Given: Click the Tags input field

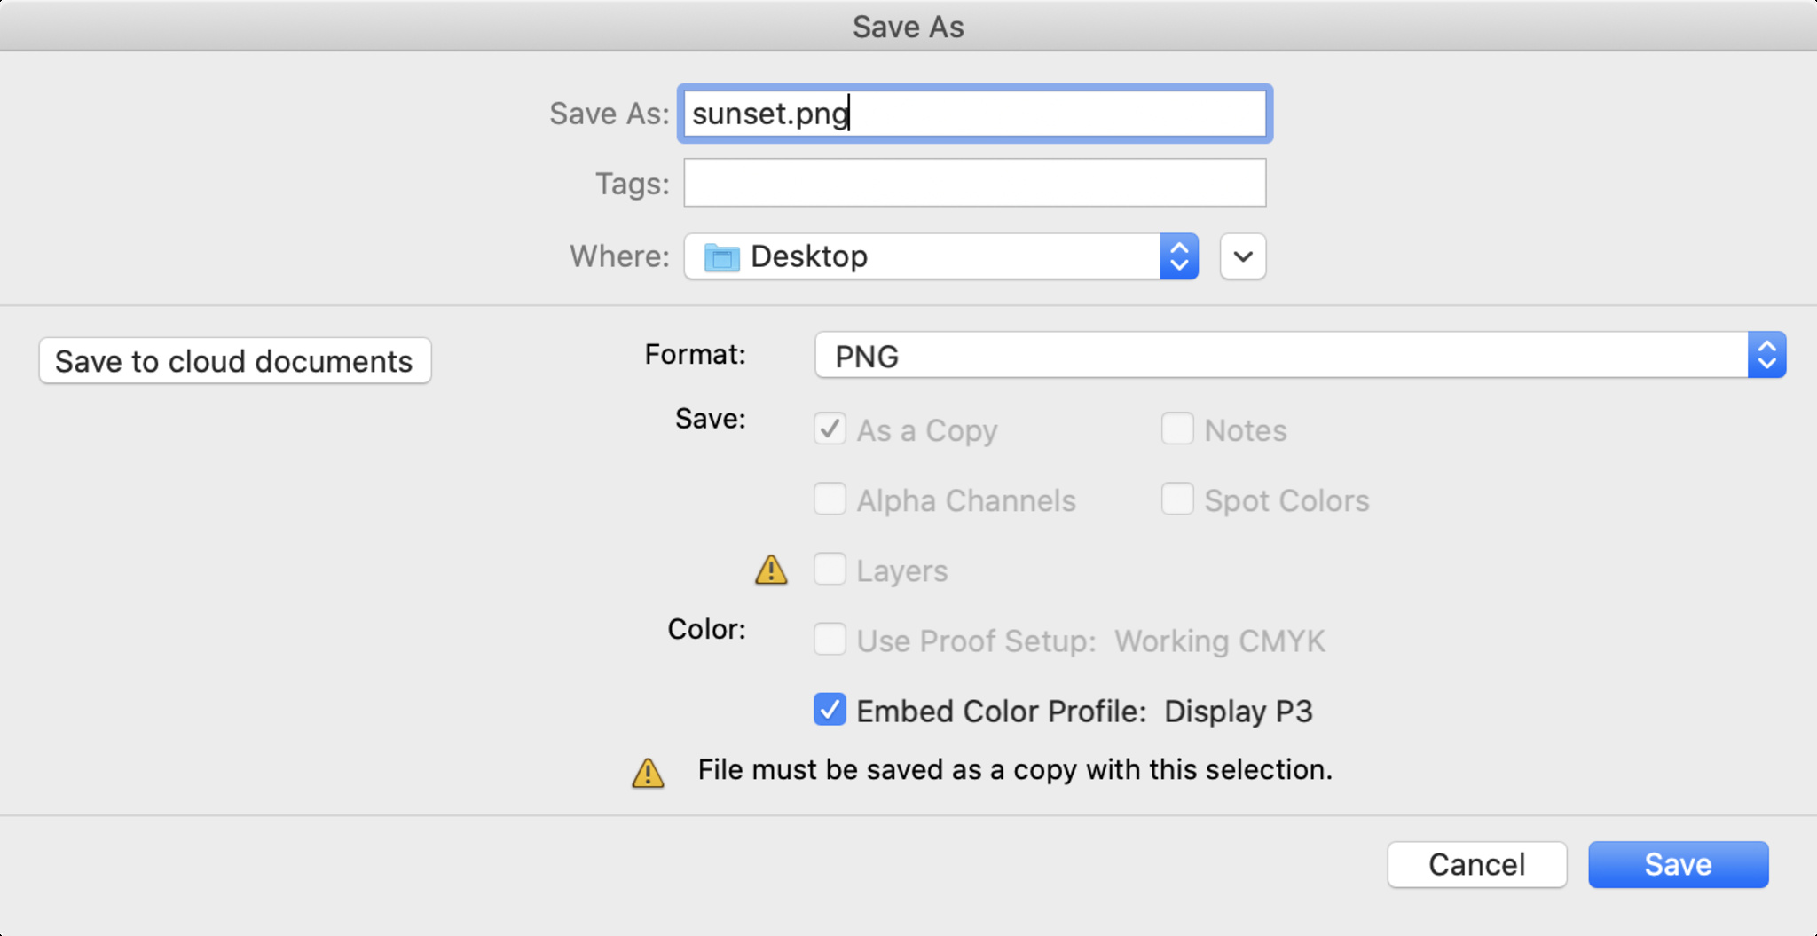Looking at the screenshot, I should coord(975,183).
